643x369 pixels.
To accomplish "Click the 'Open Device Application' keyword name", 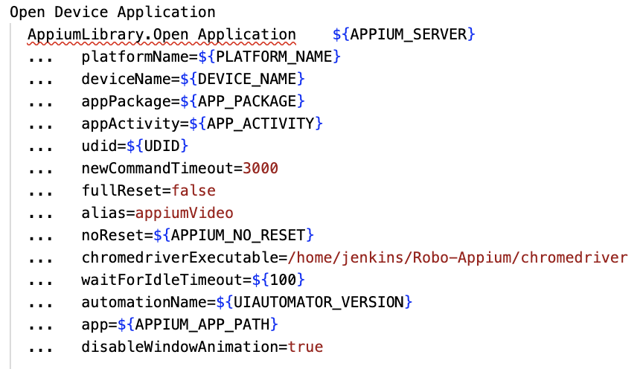I will click(x=112, y=13).
